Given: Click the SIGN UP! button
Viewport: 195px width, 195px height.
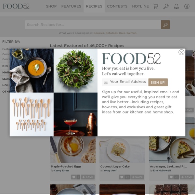Looking at the screenshot, I should (158, 82).
